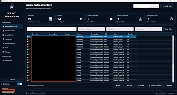This screenshot has width=177, height=95.
Task: Select the radio button for Standard_F2s_v2 row
Action: click(x=28, y=44)
